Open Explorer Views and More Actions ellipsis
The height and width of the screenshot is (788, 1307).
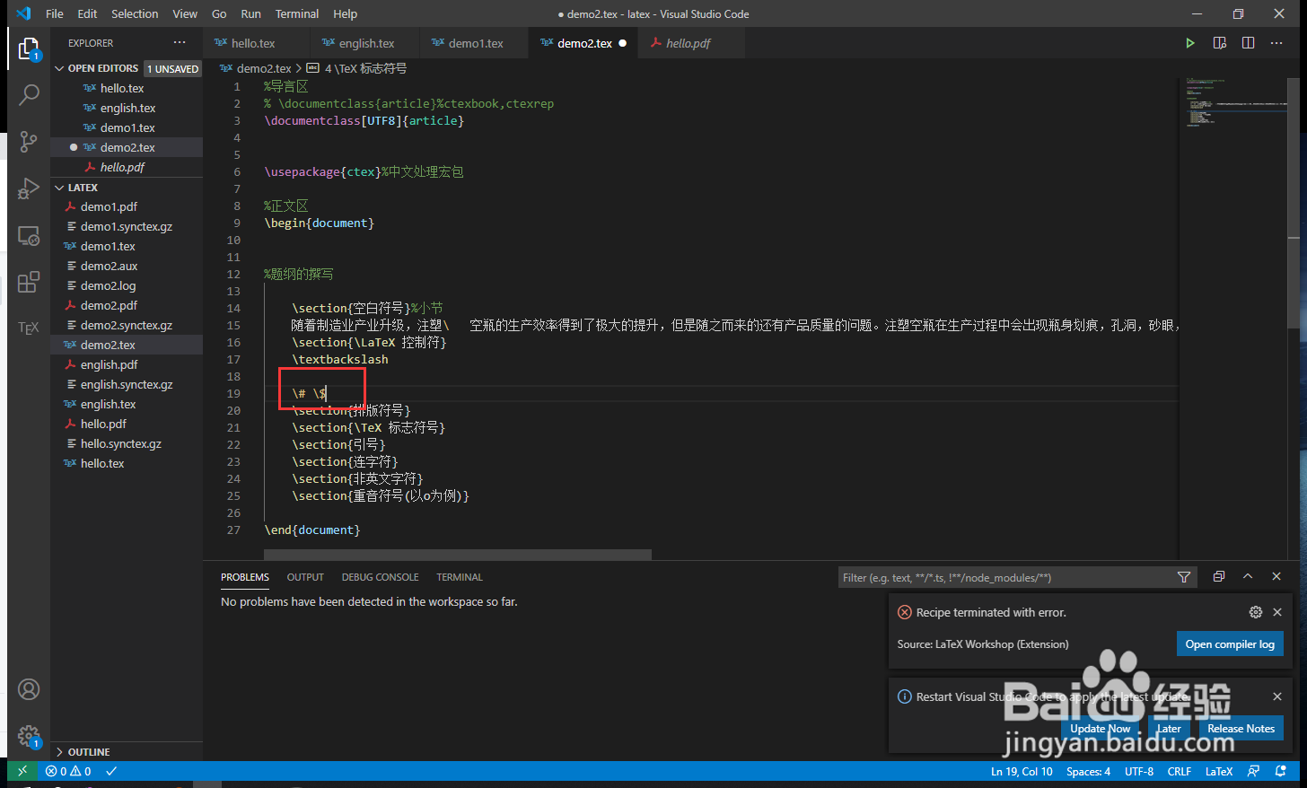click(180, 42)
